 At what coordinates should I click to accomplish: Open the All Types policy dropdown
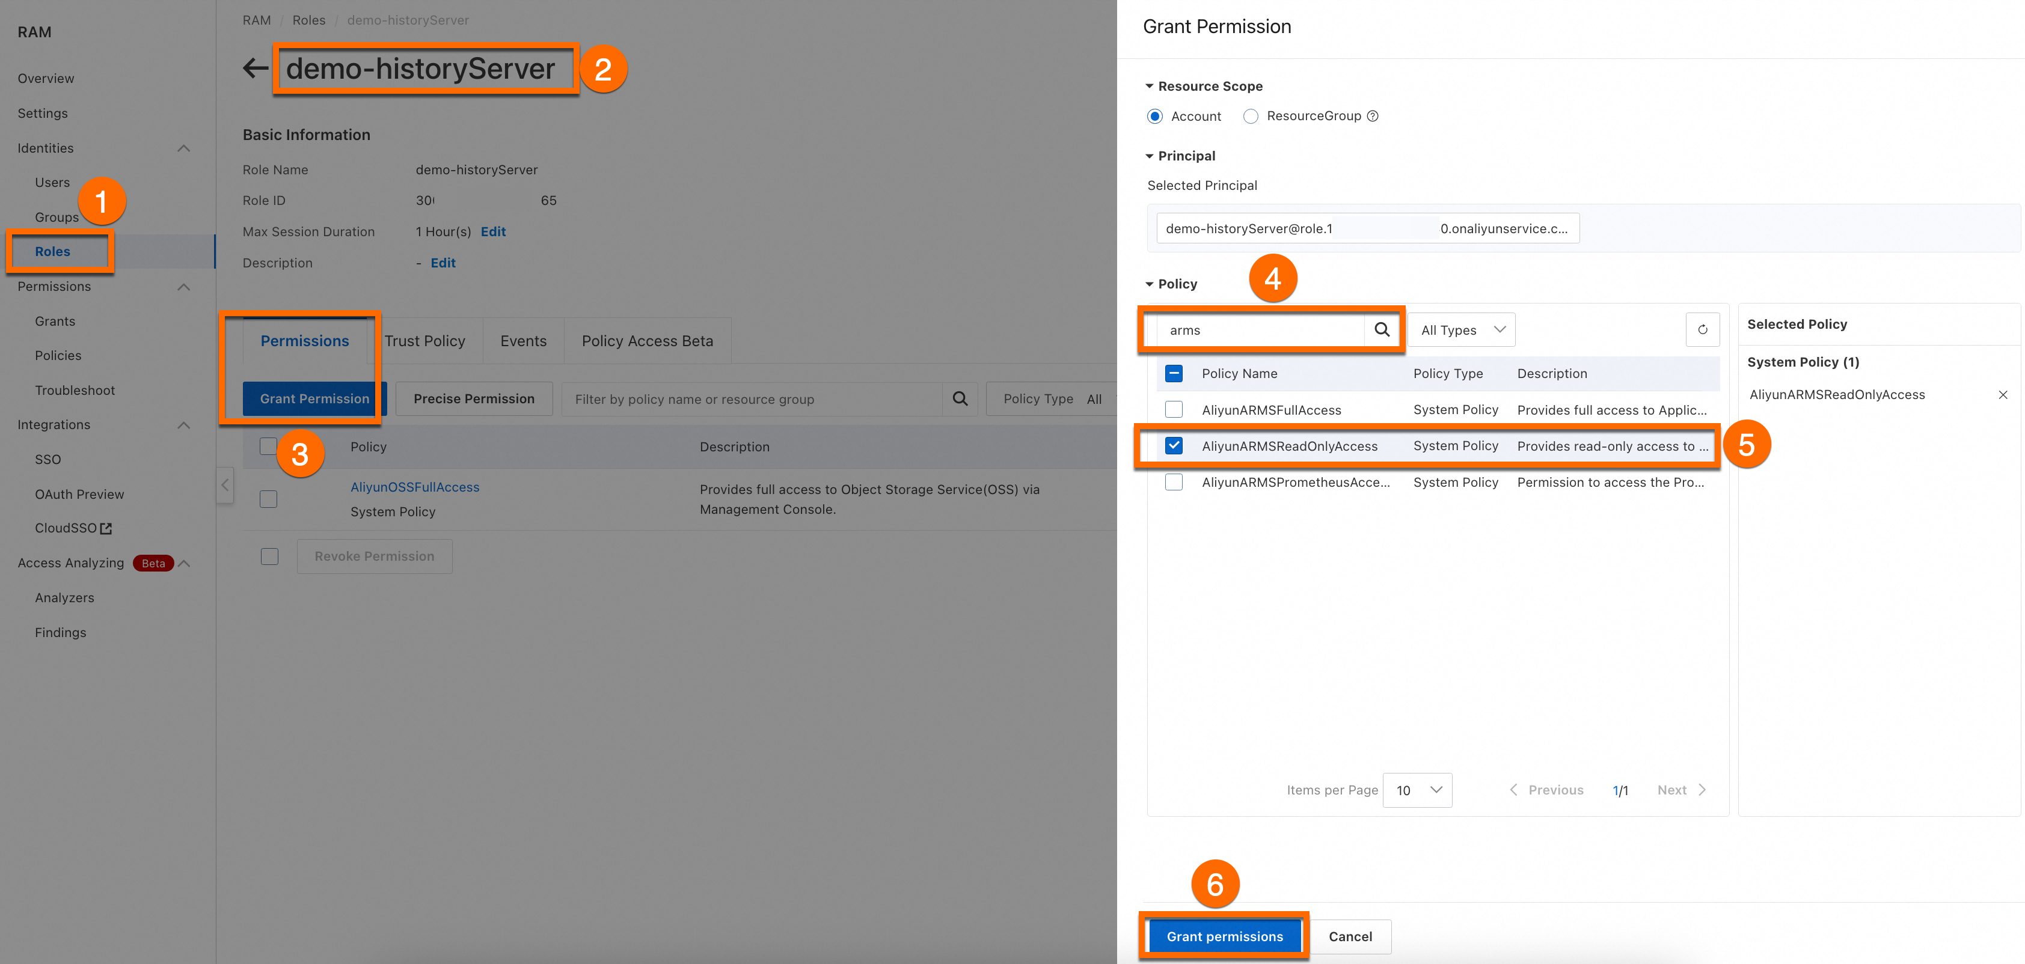pos(1462,330)
